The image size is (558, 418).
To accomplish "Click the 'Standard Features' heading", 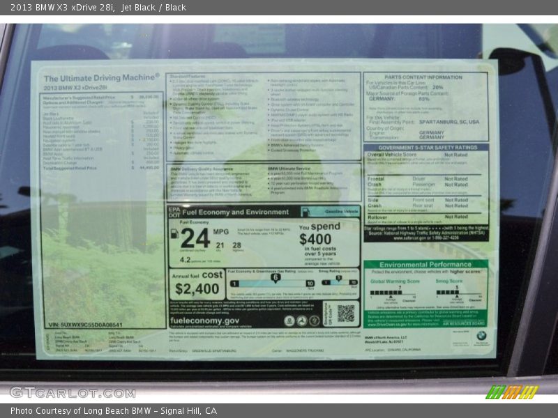I will coord(188,77).
